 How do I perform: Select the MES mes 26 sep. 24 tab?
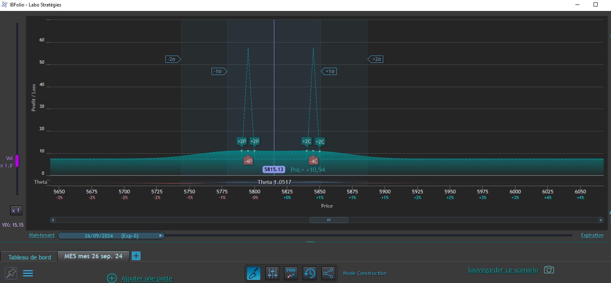pos(93,256)
